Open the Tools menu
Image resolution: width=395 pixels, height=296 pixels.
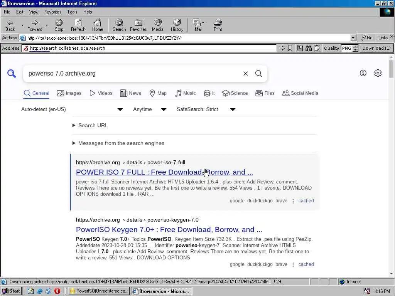click(72, 12)
